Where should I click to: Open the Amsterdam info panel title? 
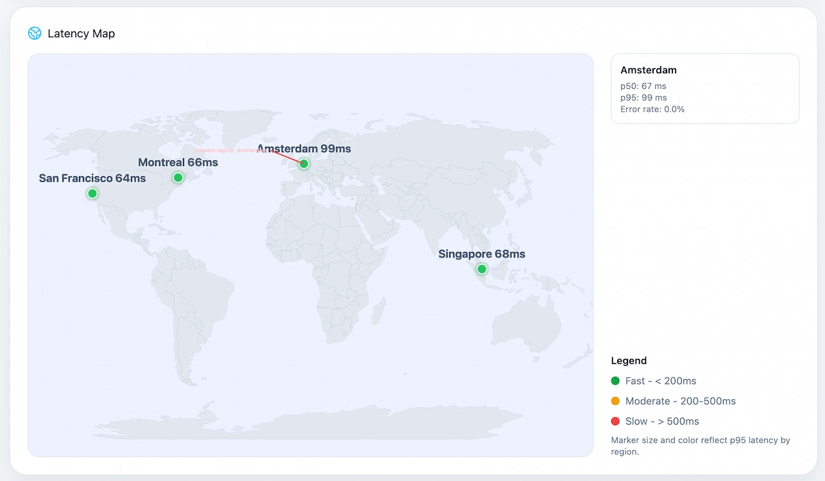click(x=649, y=70)
